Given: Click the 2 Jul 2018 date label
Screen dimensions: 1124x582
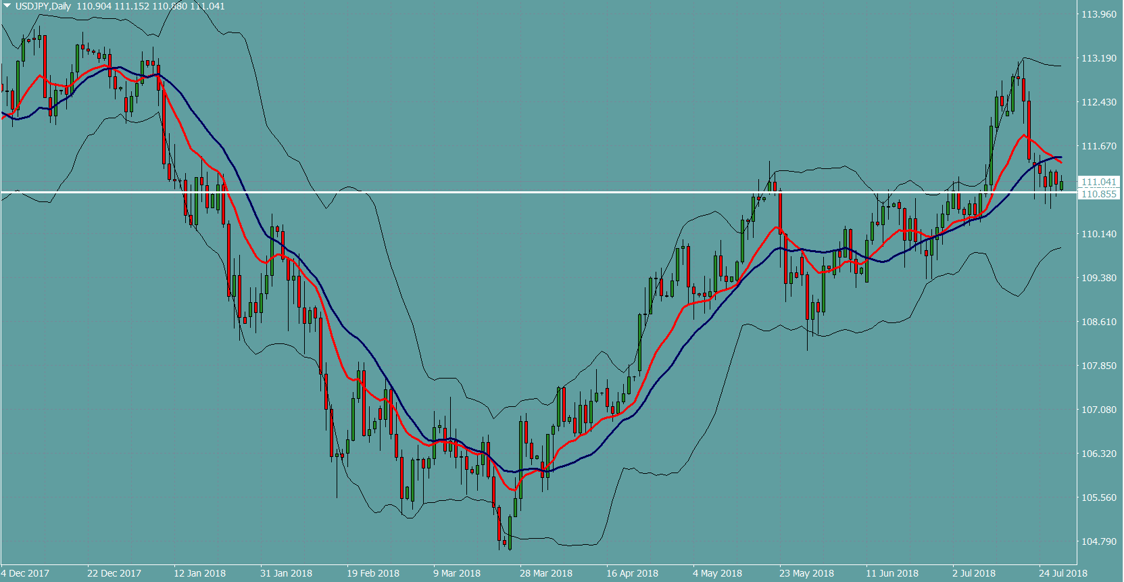Looking at the screenshot, I should 973,573.
